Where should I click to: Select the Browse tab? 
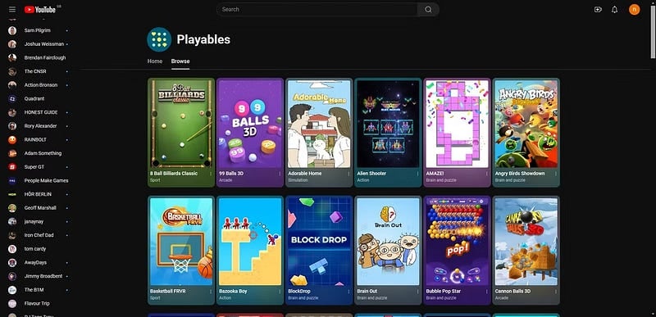pyautogui.click(x=180, y=61)
